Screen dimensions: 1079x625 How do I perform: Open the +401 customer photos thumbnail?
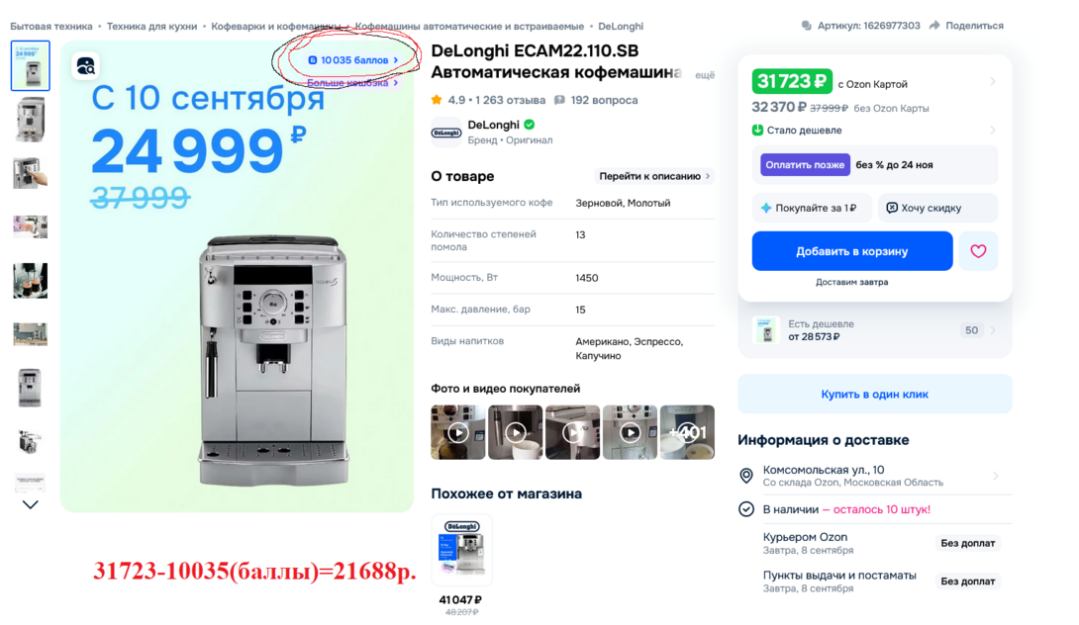[687, 432]
